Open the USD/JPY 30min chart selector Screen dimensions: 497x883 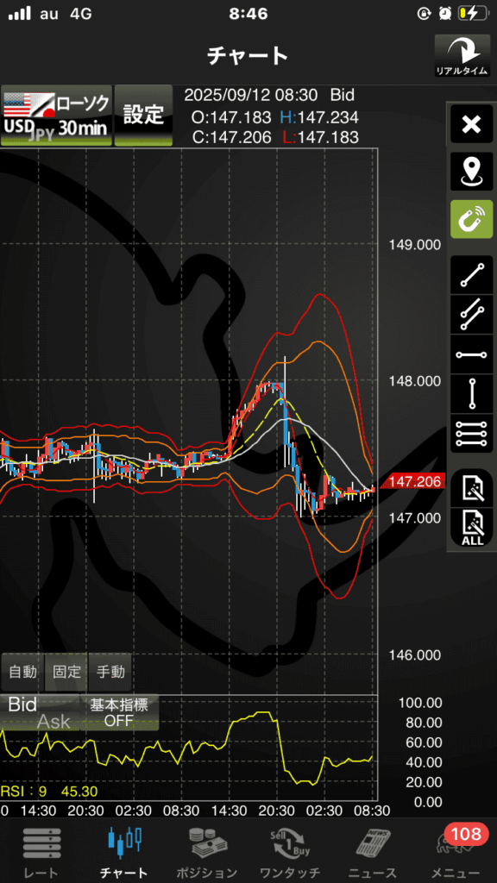click(x=56, y=116)
